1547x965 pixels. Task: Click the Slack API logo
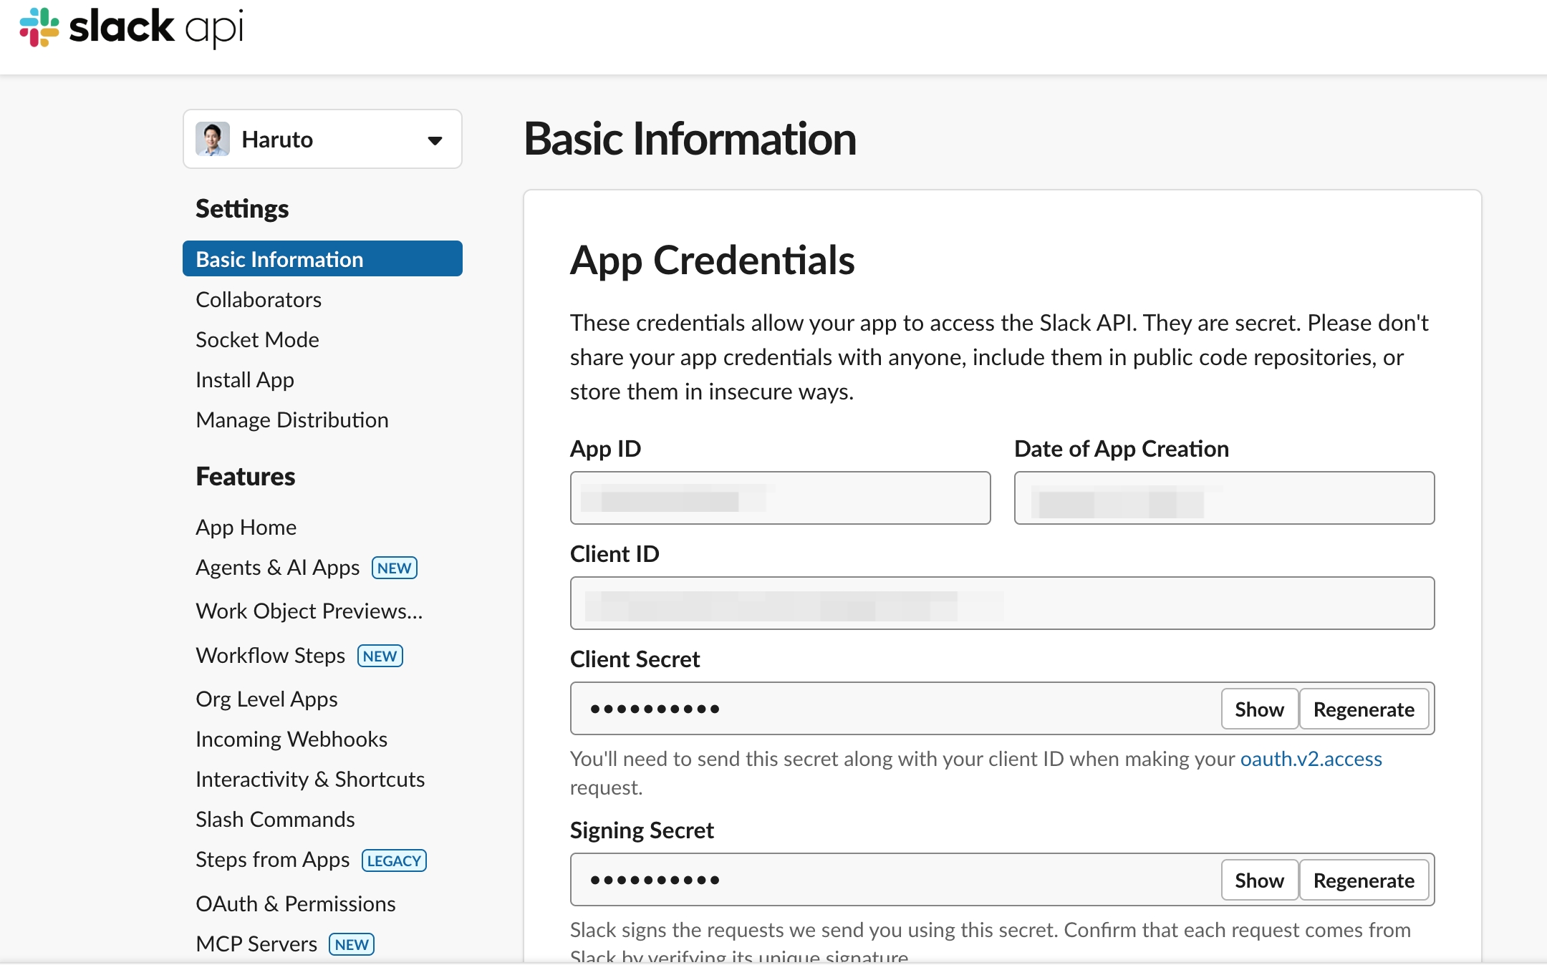131,27
